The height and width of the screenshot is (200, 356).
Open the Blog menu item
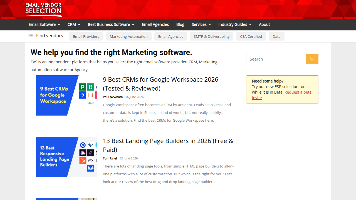point(180,24)
